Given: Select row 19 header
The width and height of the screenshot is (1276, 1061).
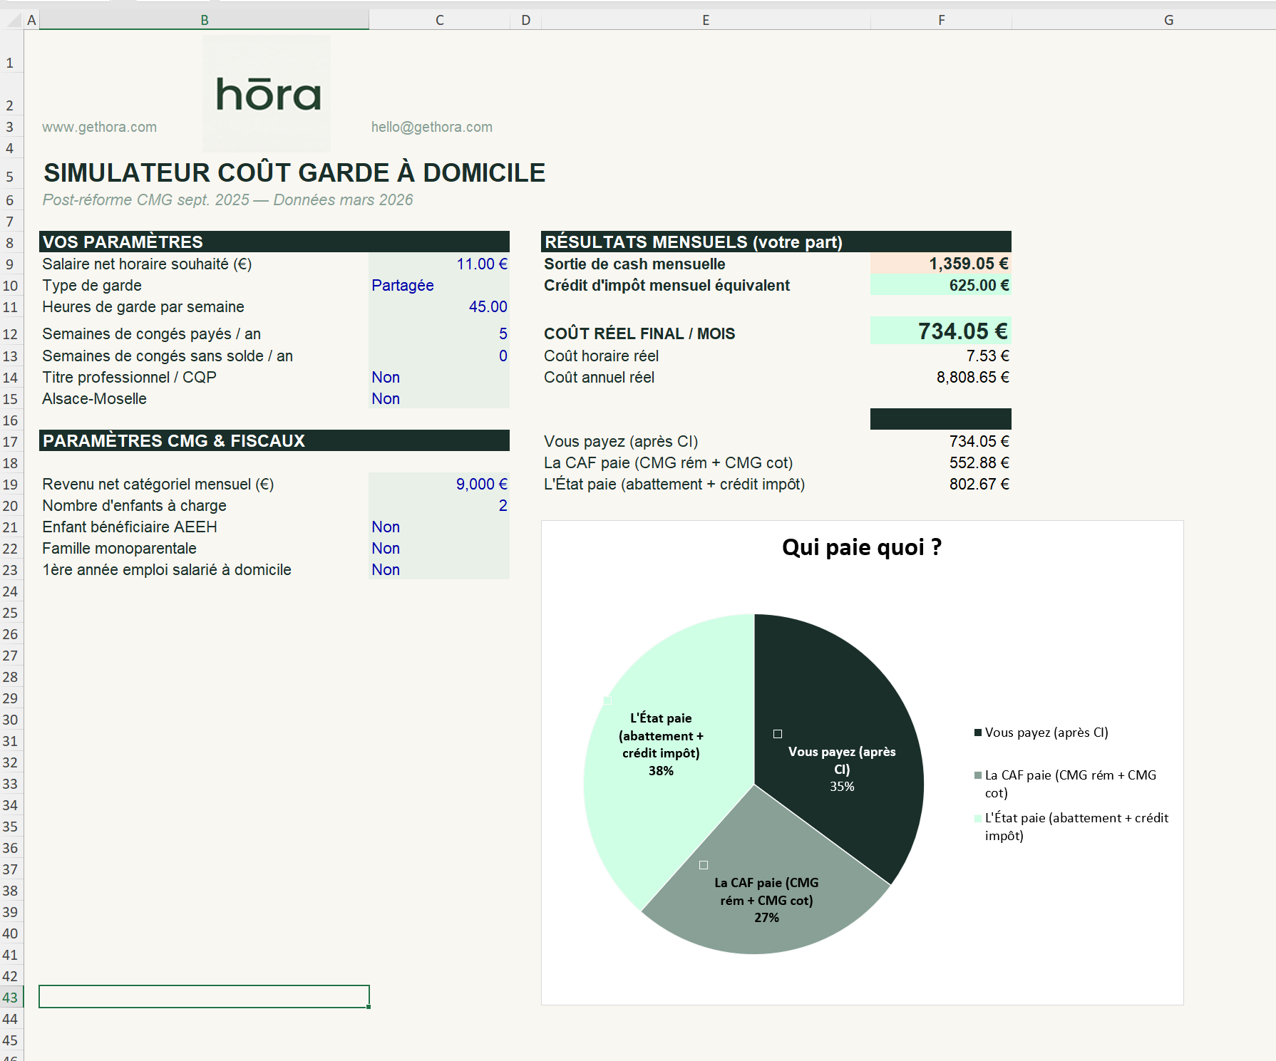Looking at the screenshot, I should click(x=10, y=484).
